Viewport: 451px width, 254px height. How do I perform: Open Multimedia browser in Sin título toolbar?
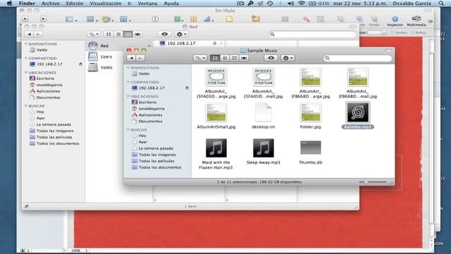pyautogui.click(x=416, y=21)
